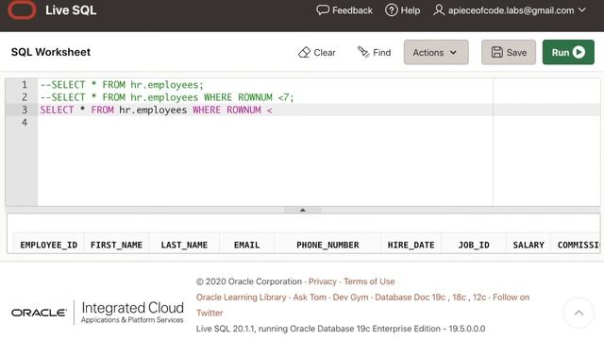Screen dimensions: 604x340
Task: Click the Oracle logo in header
Action: [22, 10]
